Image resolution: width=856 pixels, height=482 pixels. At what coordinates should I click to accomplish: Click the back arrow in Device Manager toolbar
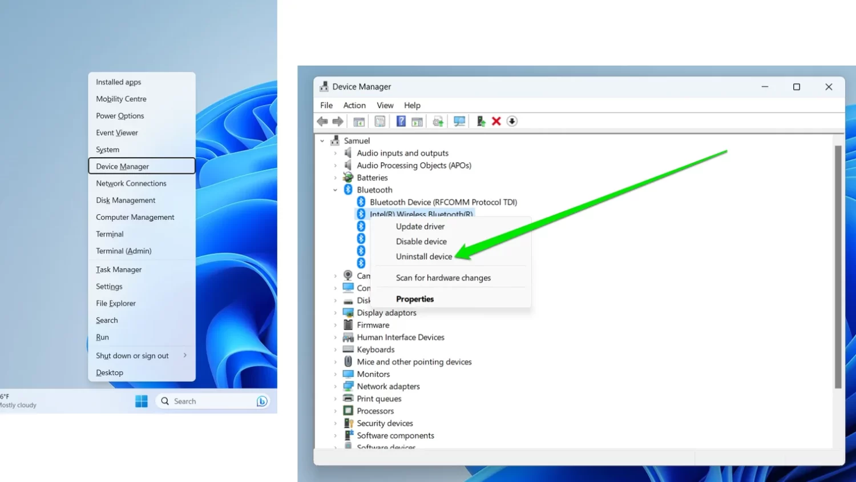pos(322,121)
